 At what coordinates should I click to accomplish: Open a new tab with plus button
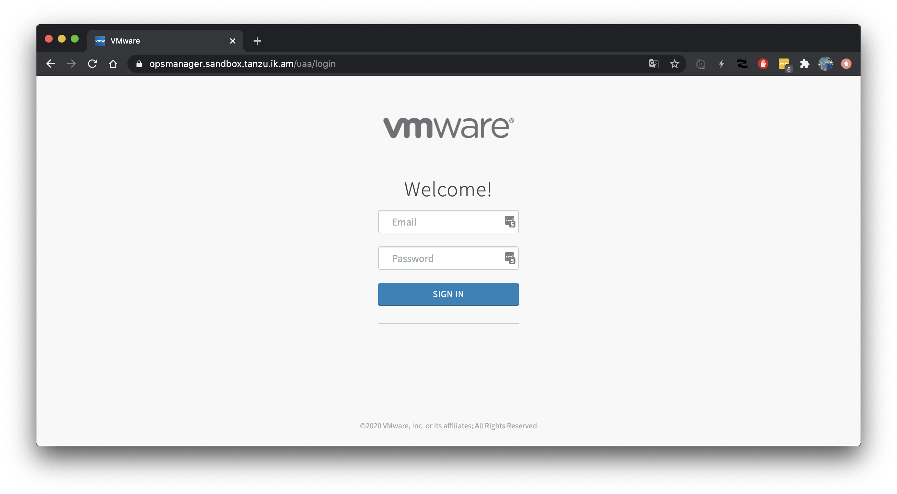tap(257, 41)
